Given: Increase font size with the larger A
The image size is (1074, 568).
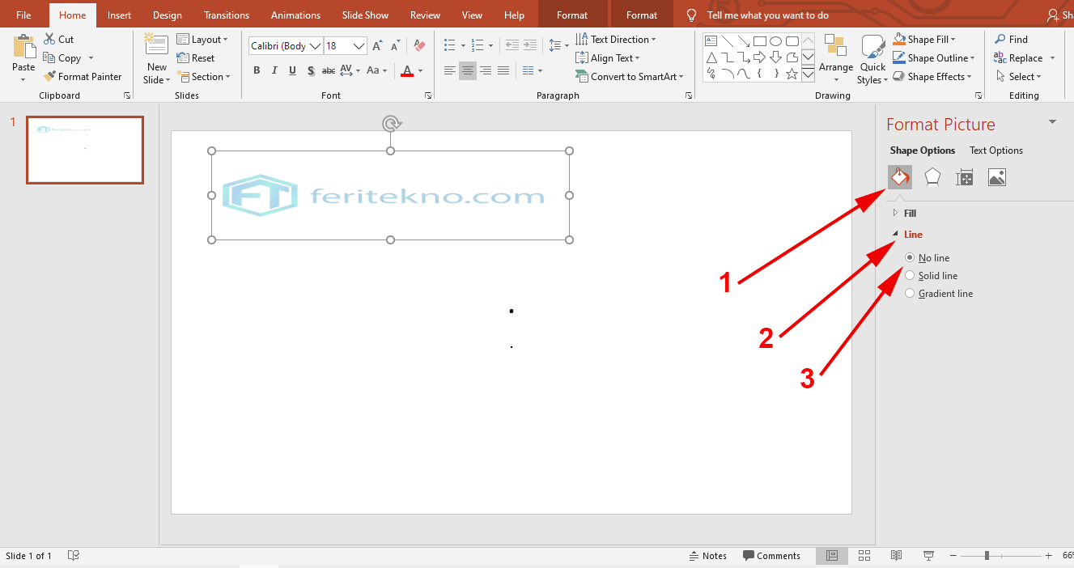Looking at the screenshot, I should (377, 46).
